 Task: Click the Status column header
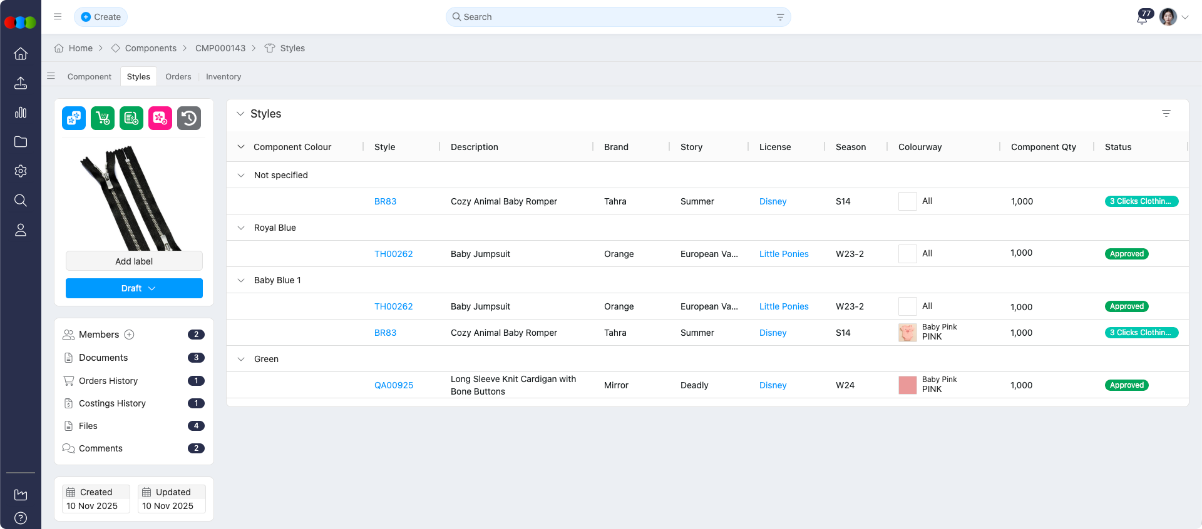click(1118, 147)
